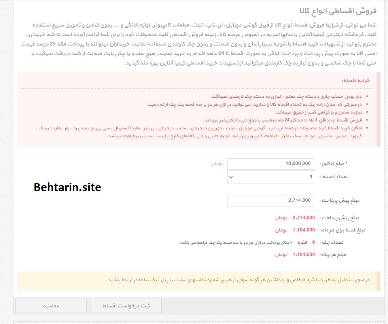Click the label مبلغ فاکتور
The height and width of the screenshot is (324, 388).
click(333, 164)
